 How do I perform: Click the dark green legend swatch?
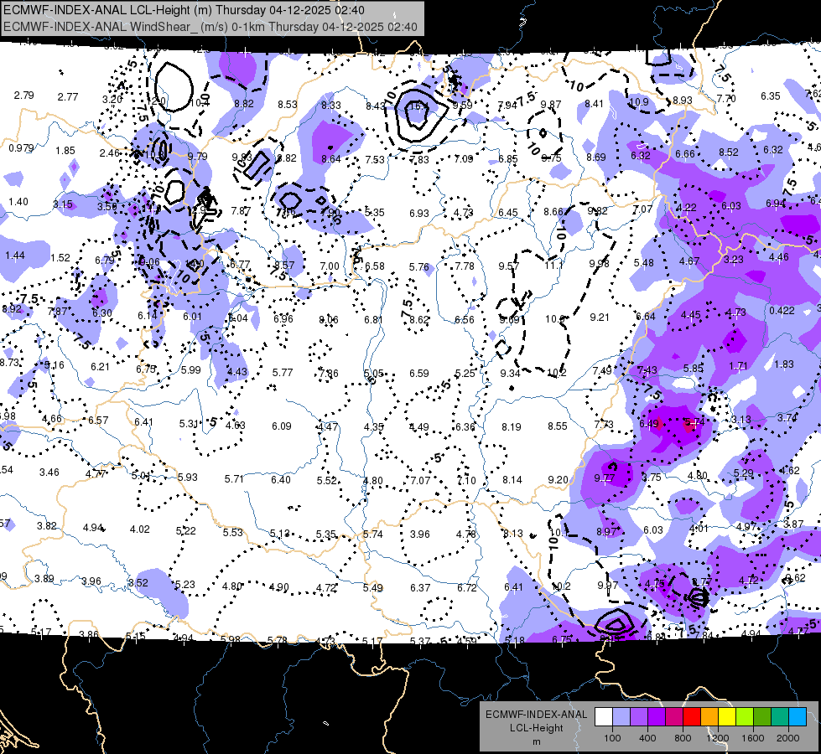click(762, 717)
